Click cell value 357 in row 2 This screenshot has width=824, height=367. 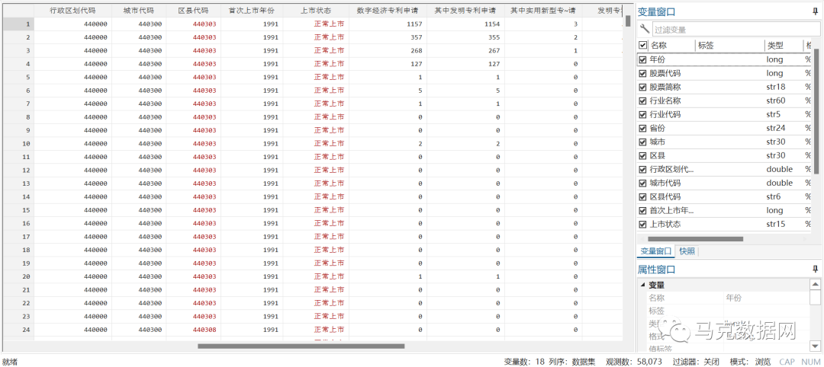click(x=417, y=37)
